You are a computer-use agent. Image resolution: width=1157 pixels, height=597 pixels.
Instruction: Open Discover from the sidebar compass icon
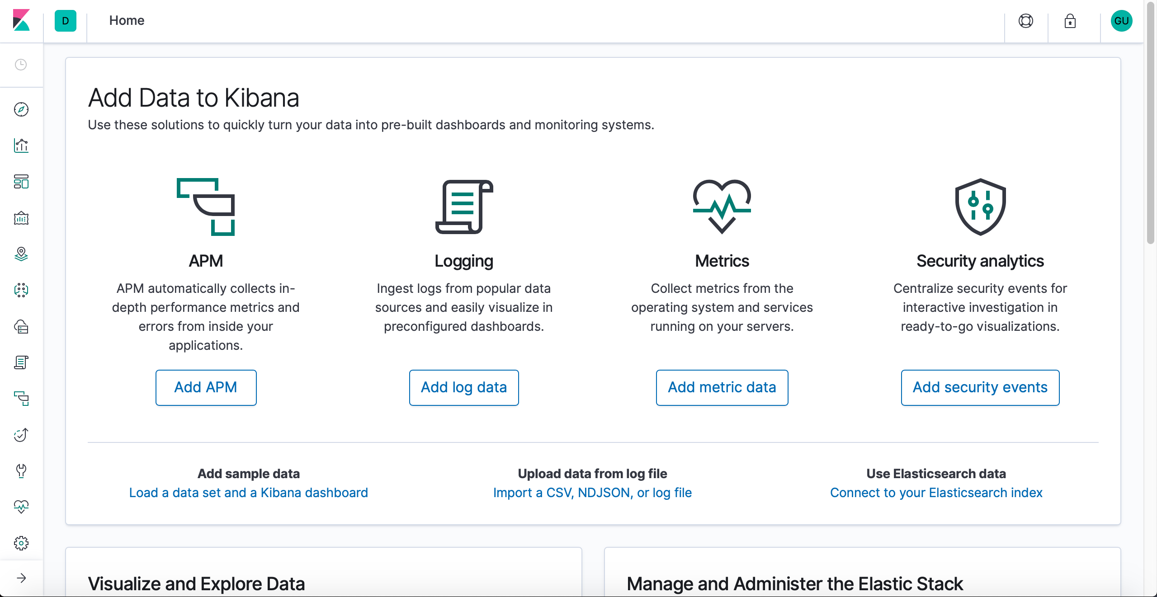click(x=21, y=109)
